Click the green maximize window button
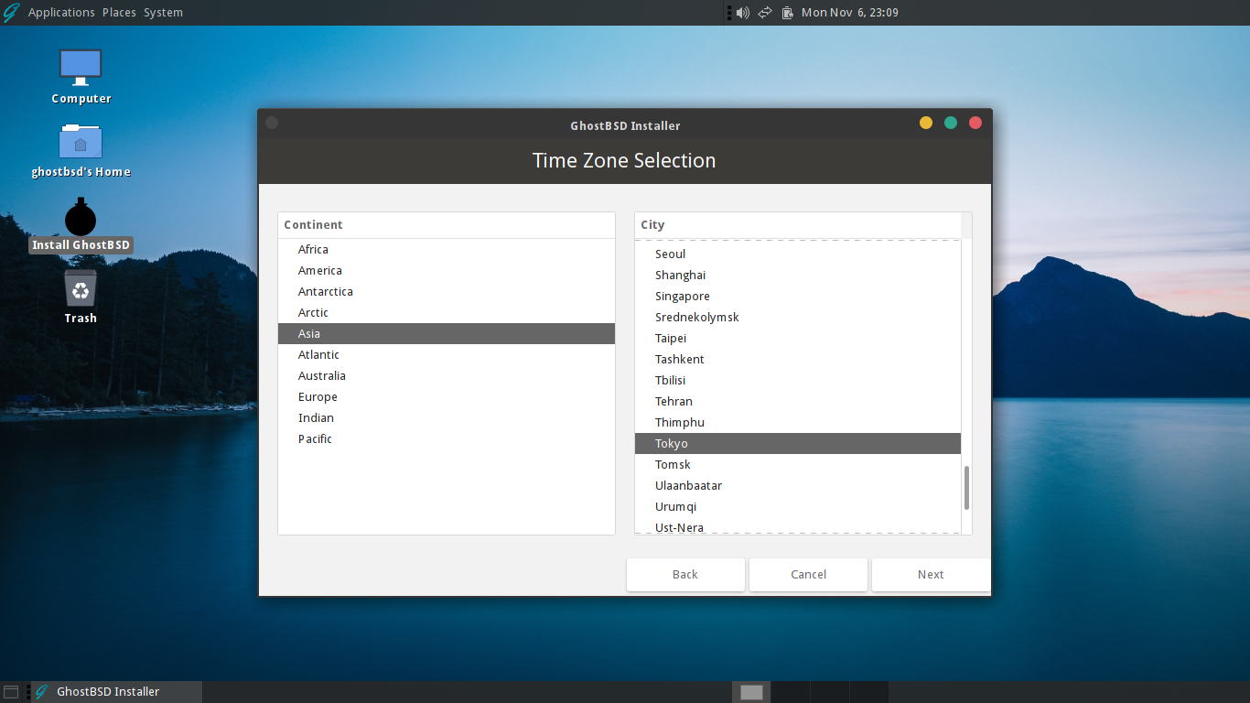 pyautogui.click(x=951, y=123)
